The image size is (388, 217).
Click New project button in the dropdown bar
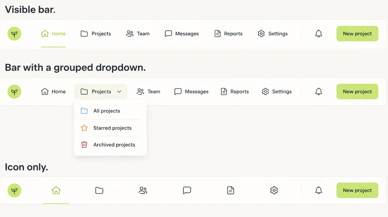357,92
